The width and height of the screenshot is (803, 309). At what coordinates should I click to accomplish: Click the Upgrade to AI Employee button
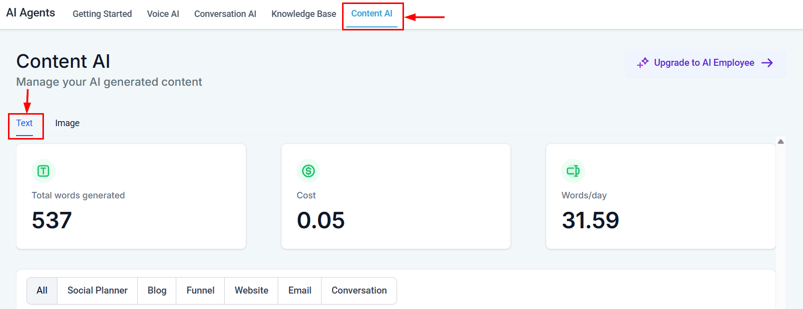click(704, 63)
